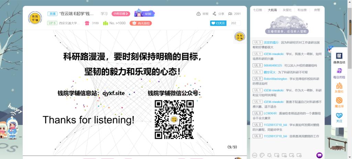The height and width of the screenshot is (159, 352).
Task: Click the UP 6 level badge
Action: [x=52, y=23]
